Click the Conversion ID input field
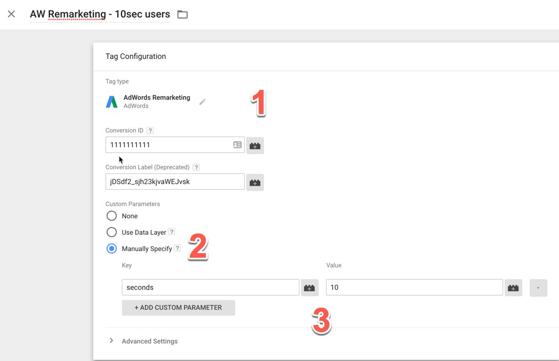Image resolution: width=559 pixels, height=361 pixels. point(175,145)
